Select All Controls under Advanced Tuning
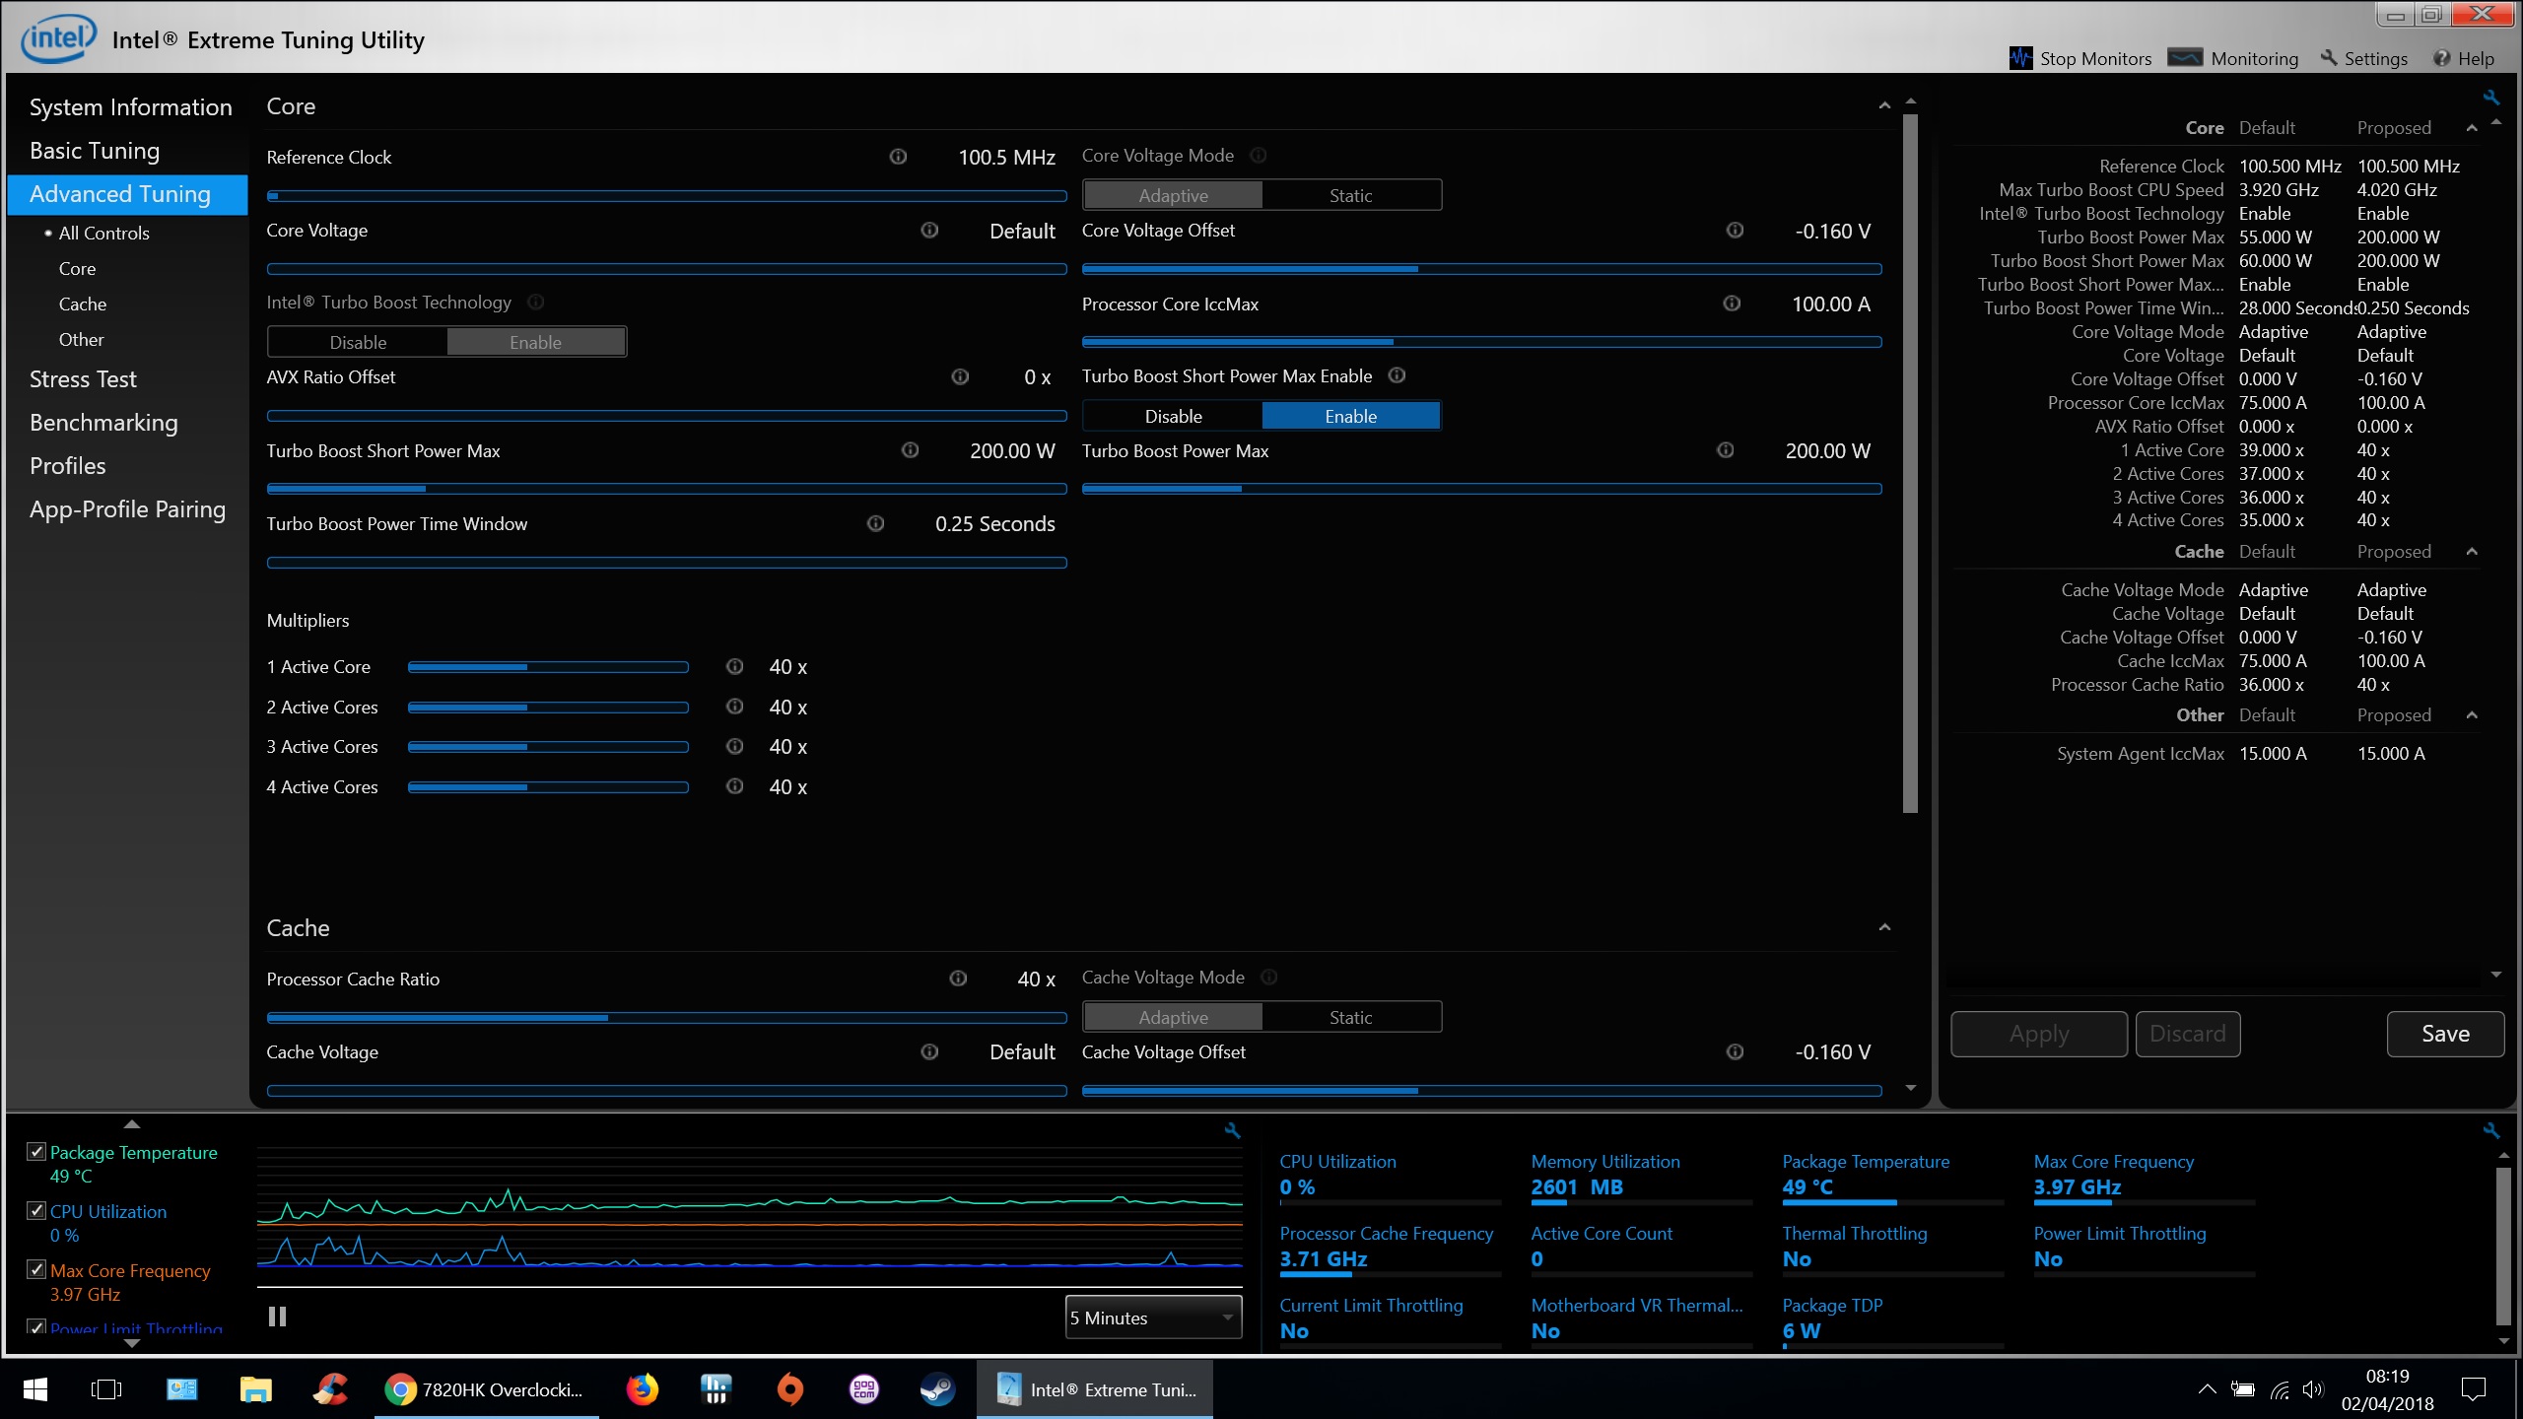Screen dimensions: 2523x1419 click(x=103, y=234)
